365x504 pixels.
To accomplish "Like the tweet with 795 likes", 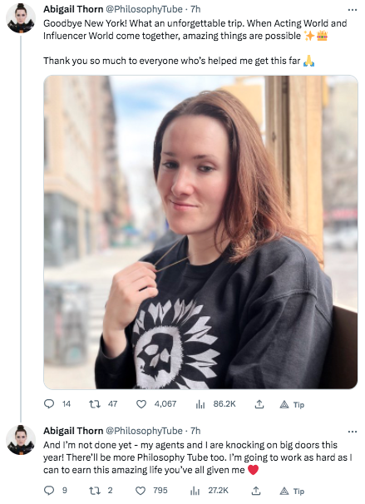I will point(141,491).
